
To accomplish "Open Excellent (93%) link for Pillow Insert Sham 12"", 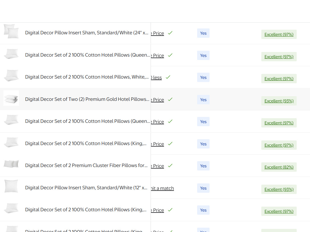I will [279, 189].
